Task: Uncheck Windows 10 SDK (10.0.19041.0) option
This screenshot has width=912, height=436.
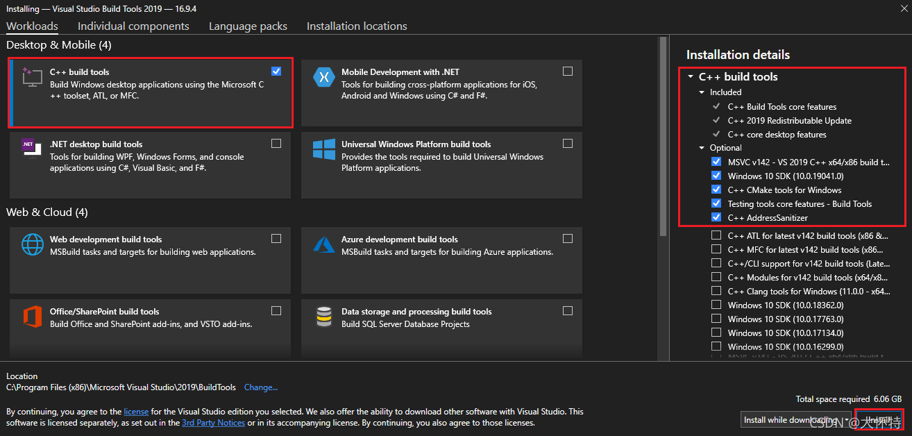Action: (x=716, y=176)
